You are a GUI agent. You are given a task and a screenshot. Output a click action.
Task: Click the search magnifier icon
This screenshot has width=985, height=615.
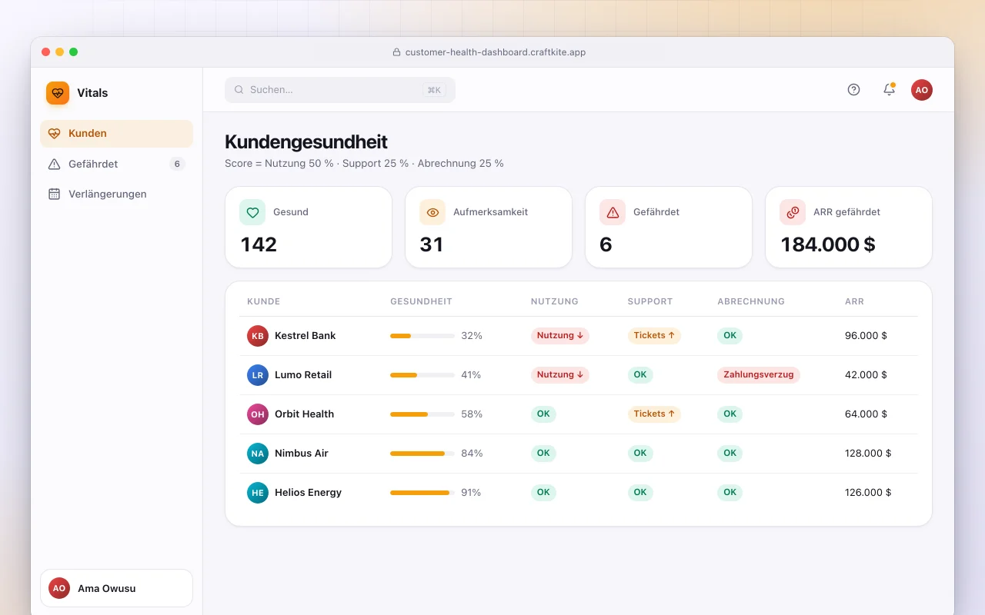point(239,90)
